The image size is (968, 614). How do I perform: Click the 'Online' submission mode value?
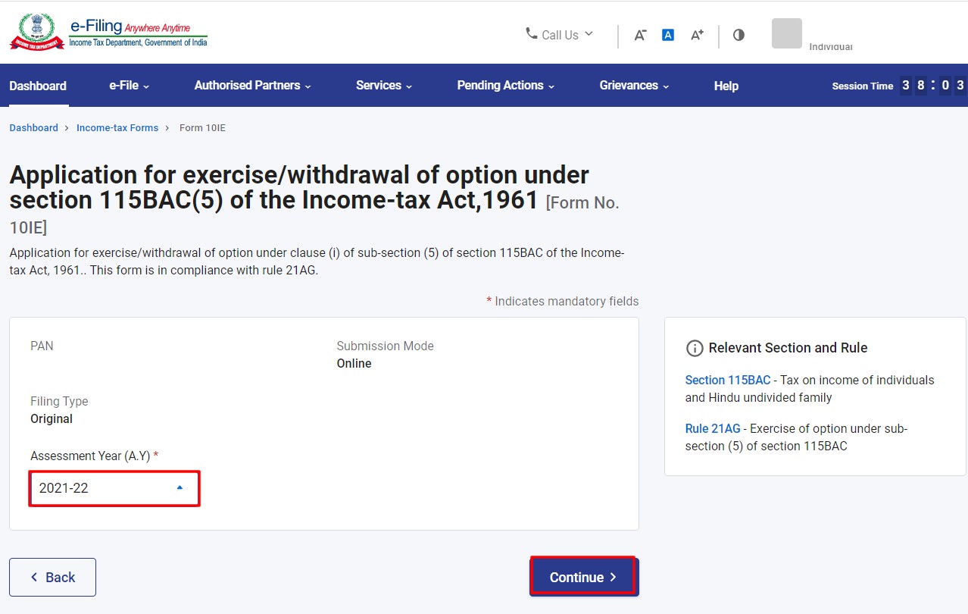coord(354,363)
